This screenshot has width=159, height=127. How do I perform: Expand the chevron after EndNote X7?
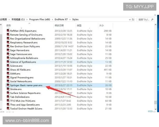click(x=70, y=20)
